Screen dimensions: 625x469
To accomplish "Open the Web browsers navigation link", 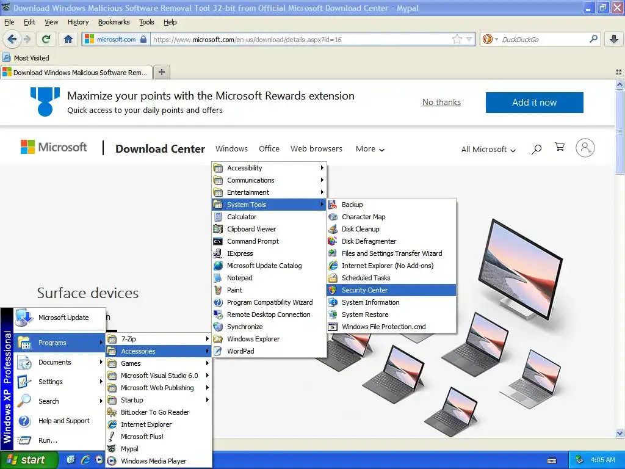I will 316,149.
